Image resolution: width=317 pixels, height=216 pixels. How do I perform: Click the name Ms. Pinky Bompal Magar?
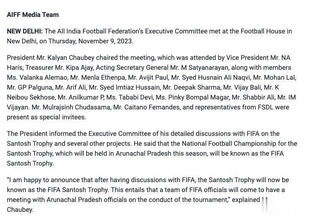coord(192,97)
